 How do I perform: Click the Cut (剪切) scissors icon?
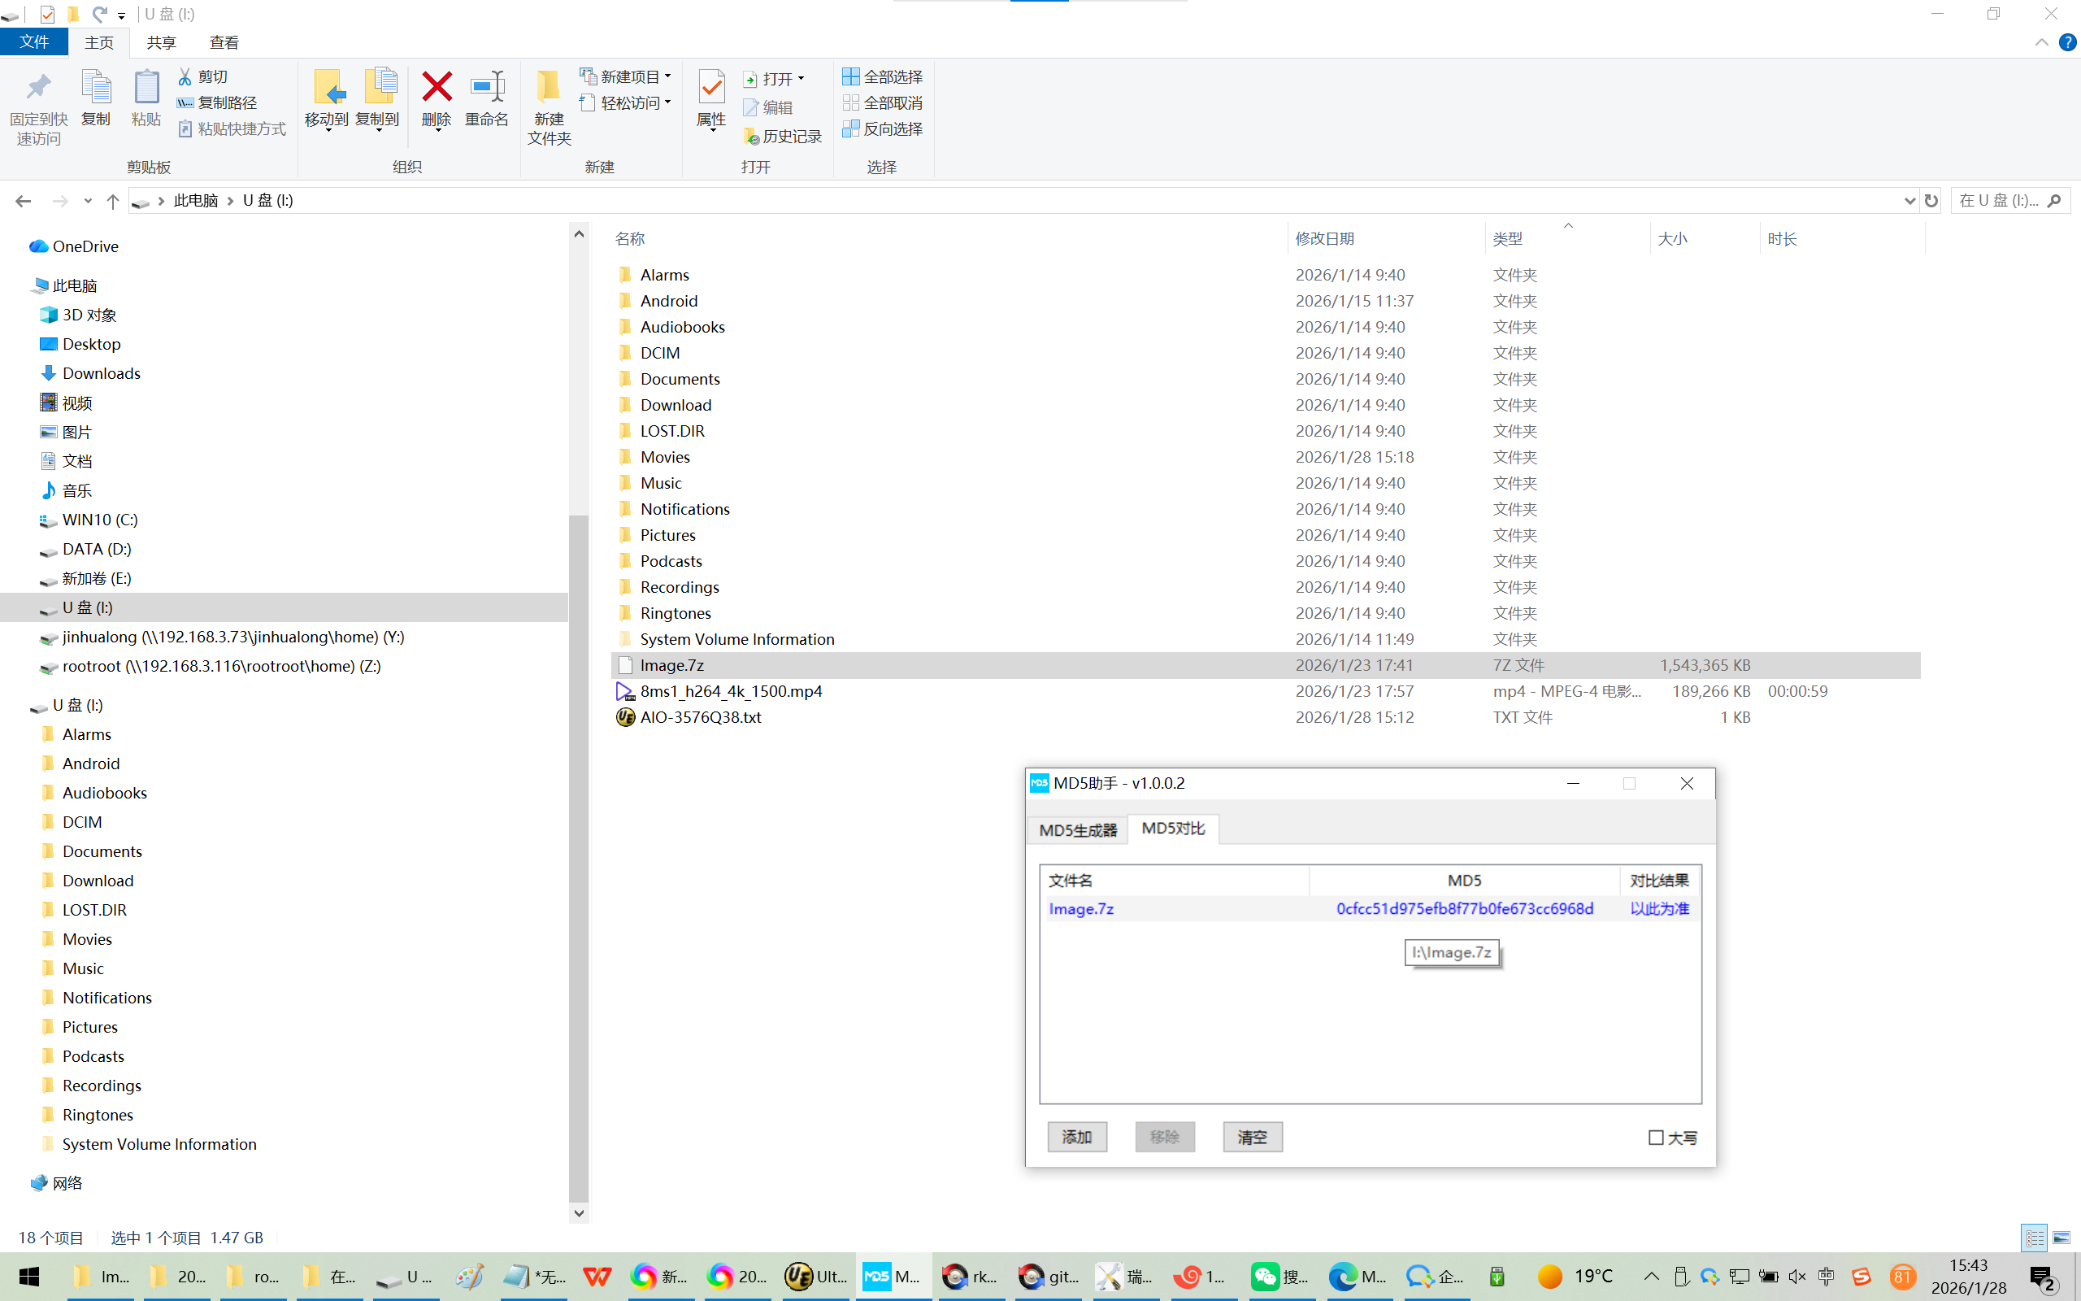pos(185,76)
